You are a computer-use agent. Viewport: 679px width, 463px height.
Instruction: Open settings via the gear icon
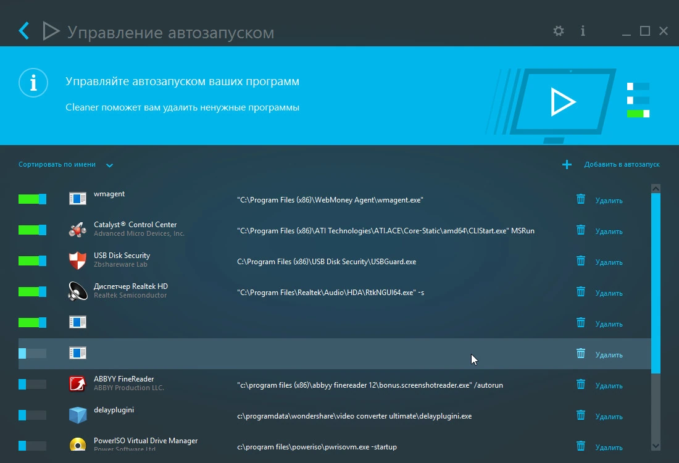coord(559,31)
